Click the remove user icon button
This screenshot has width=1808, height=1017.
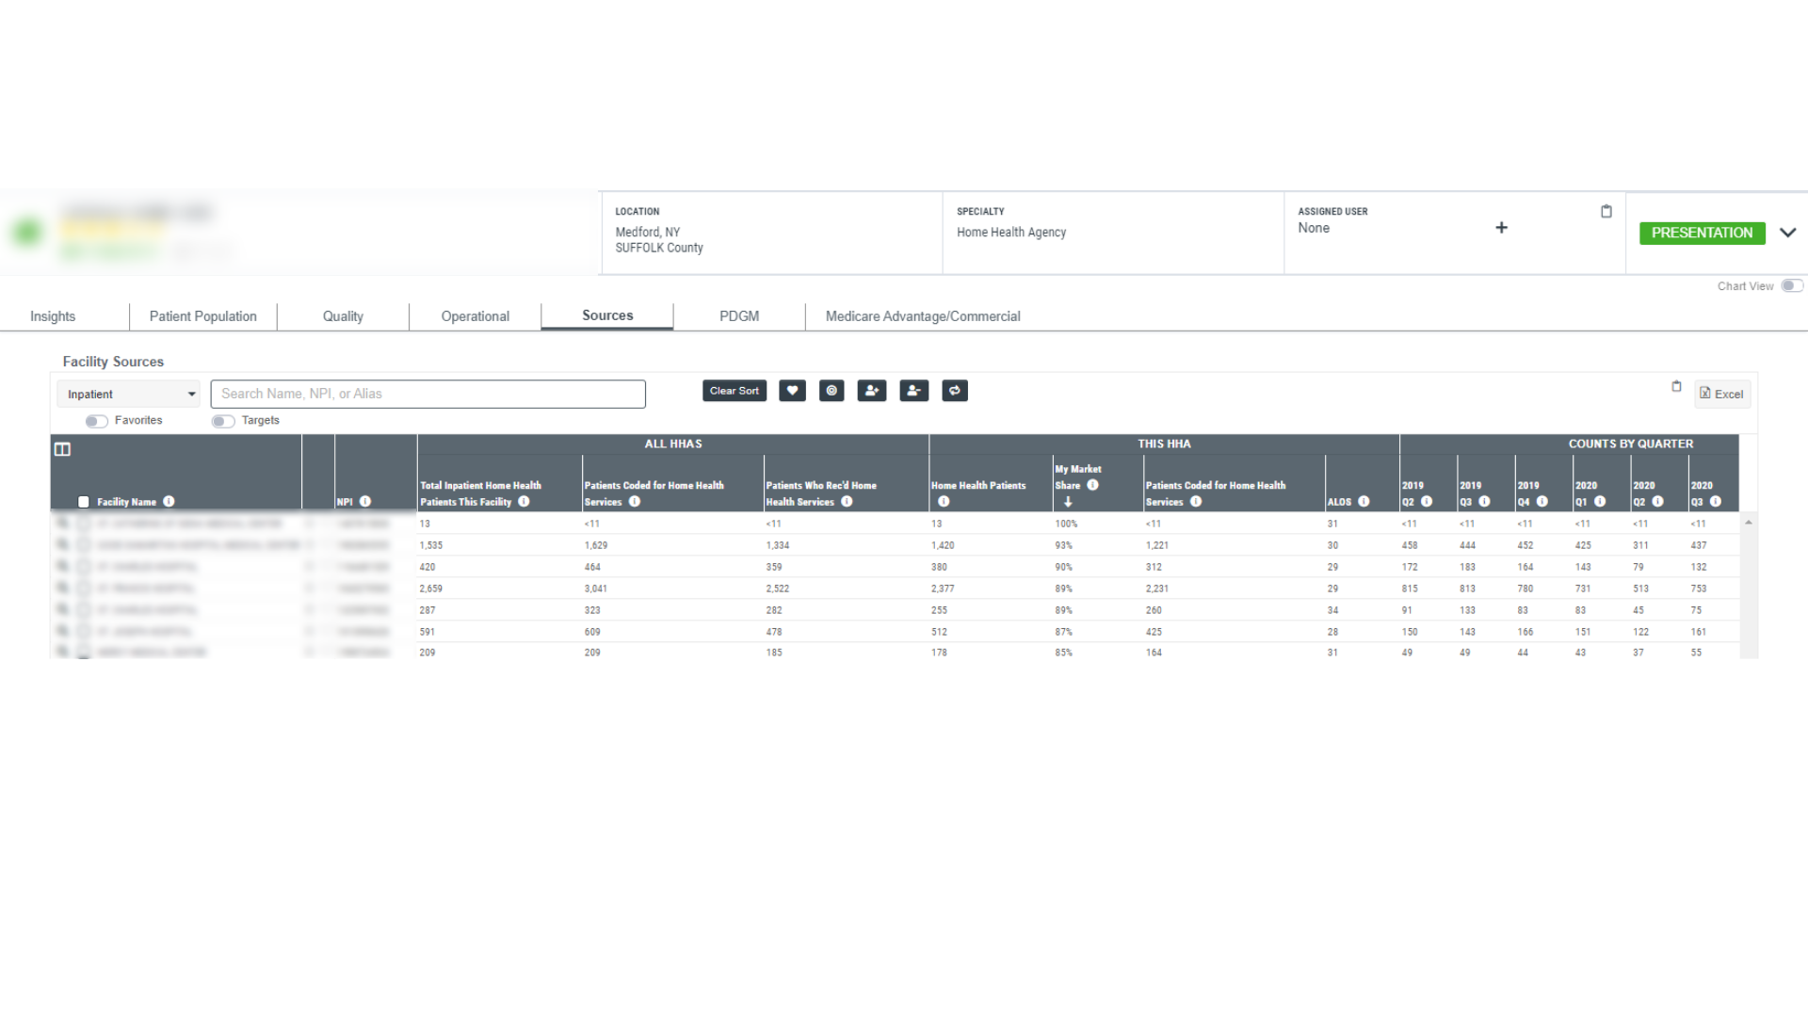[x=913, y=391]
